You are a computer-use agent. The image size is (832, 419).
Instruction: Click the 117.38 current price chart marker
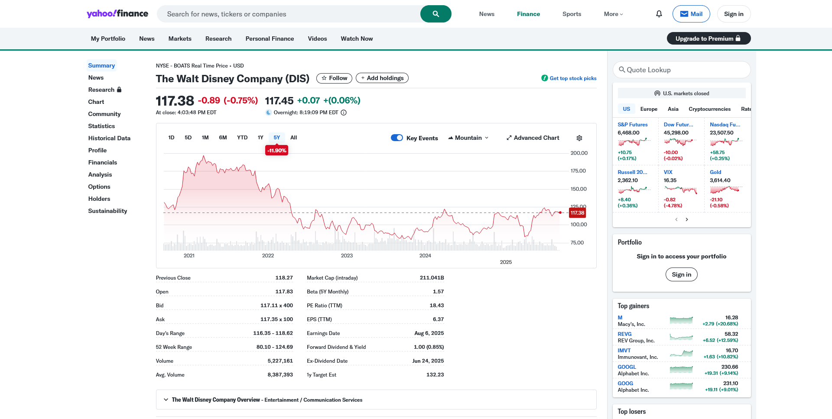pyautogui.click(x=577, y=213)
